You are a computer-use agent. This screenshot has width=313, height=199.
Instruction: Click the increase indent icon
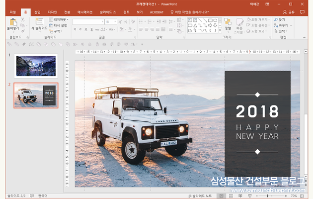[164, 21]
